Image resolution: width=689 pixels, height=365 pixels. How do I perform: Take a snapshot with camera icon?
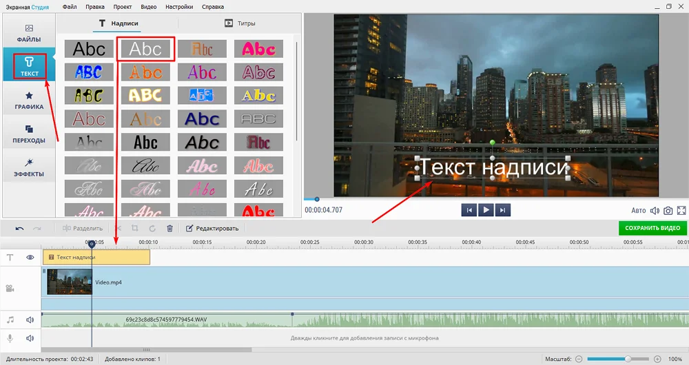coord(668,211)
